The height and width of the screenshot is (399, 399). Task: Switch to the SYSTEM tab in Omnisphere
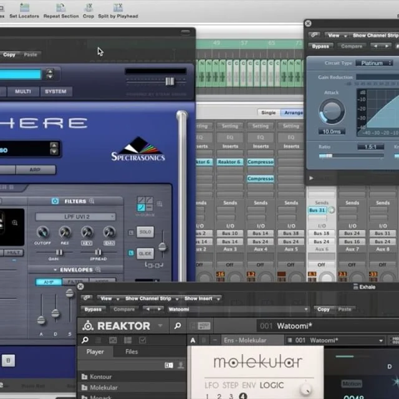[55, 92]
